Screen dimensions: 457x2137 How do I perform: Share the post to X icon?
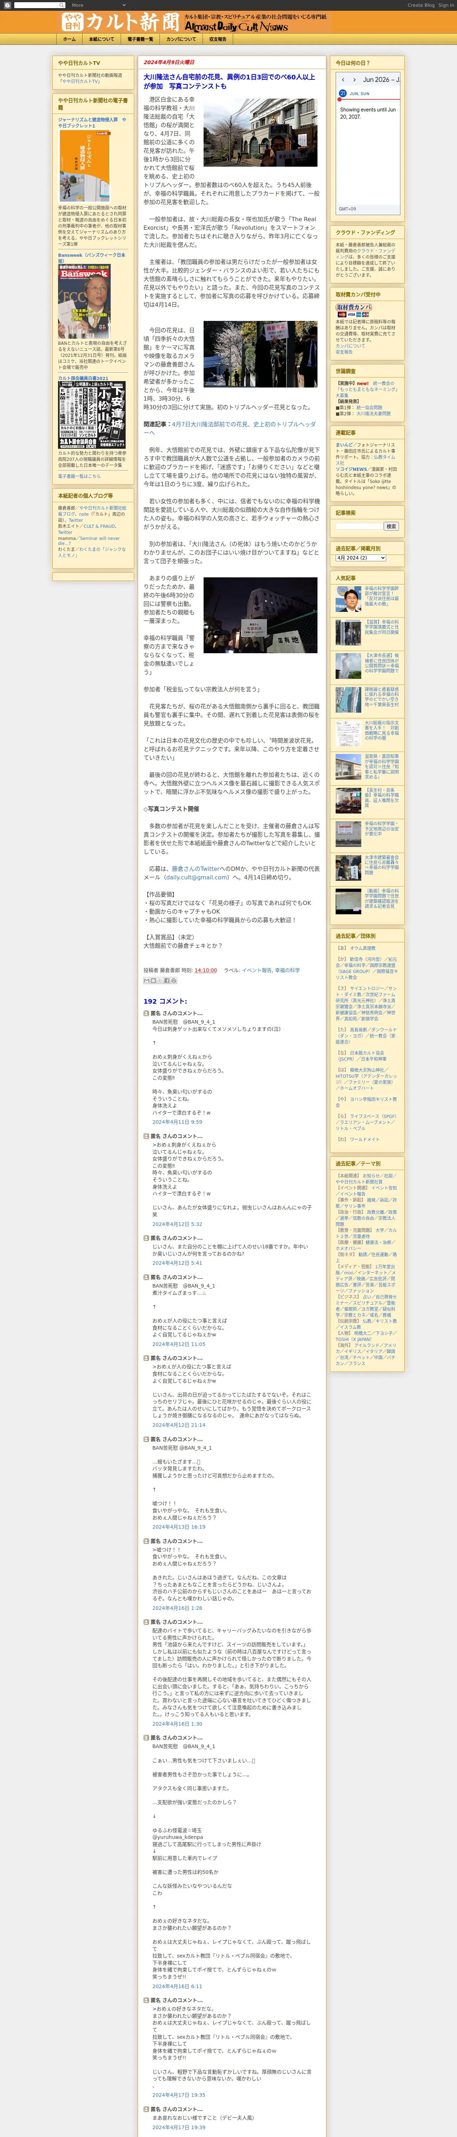tap(160, 981)
